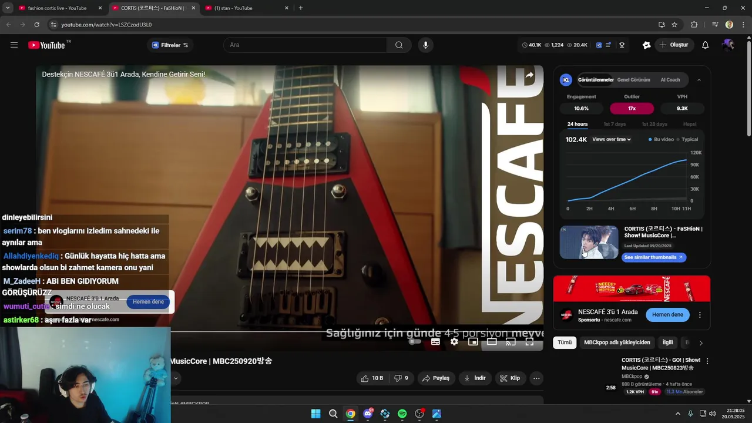Enable theater mode in player
The image size is (752, 423).
[x=492, y=342]
